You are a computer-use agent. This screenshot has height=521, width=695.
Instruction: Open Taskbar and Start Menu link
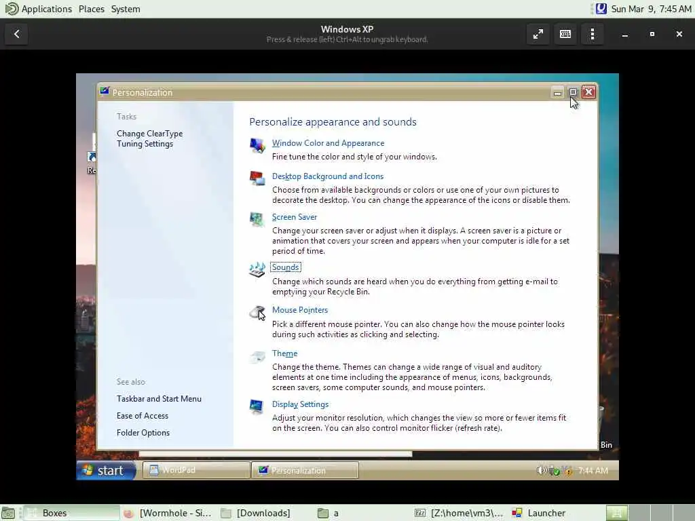pos(159,399)
